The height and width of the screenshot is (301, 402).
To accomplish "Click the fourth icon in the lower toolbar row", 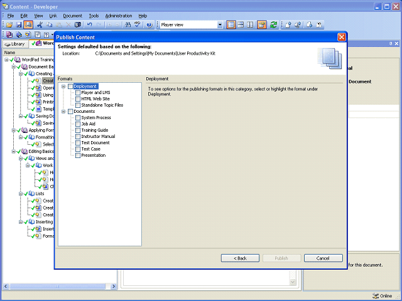I will point(38,34).
